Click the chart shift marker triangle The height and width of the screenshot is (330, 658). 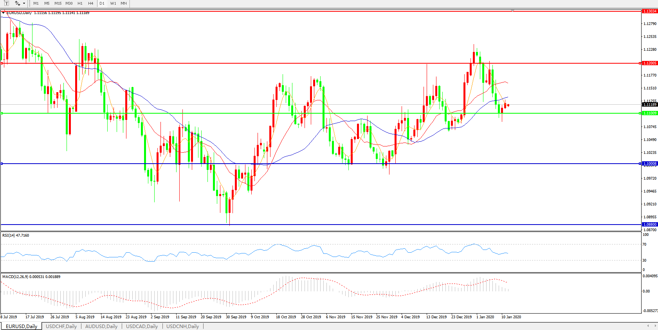click(512, 11)
